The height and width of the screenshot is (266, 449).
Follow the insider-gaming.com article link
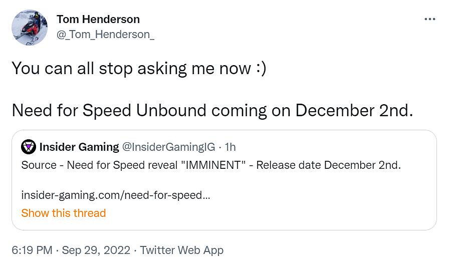click(116, 195)
